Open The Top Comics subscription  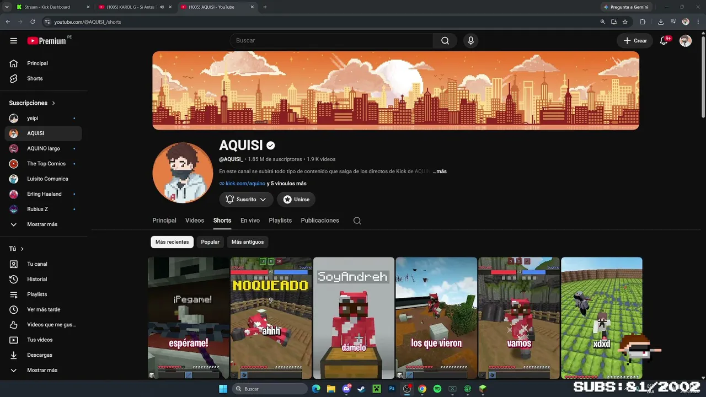43,164
